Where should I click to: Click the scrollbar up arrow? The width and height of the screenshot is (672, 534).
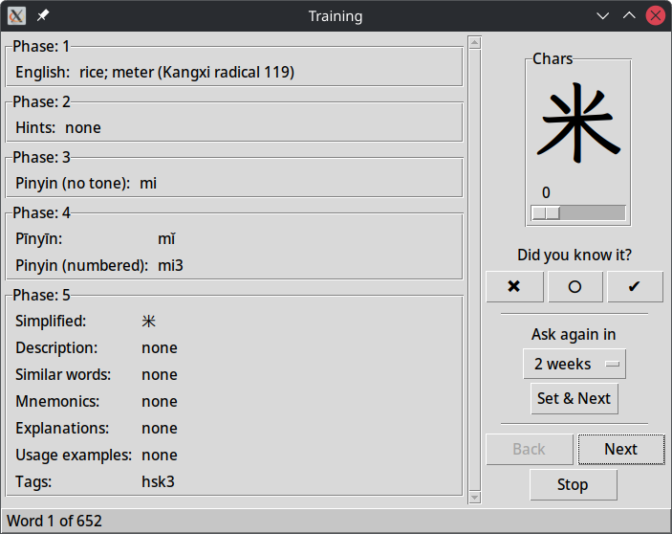pos(474,43)
